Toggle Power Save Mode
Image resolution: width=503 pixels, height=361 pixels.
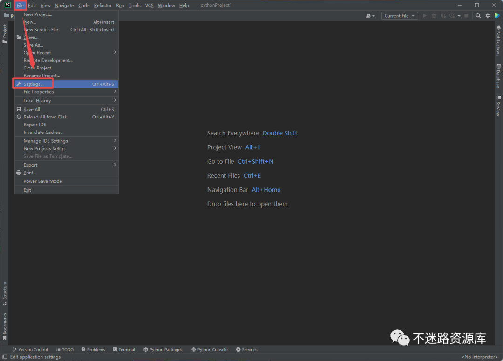pos(67,181)
